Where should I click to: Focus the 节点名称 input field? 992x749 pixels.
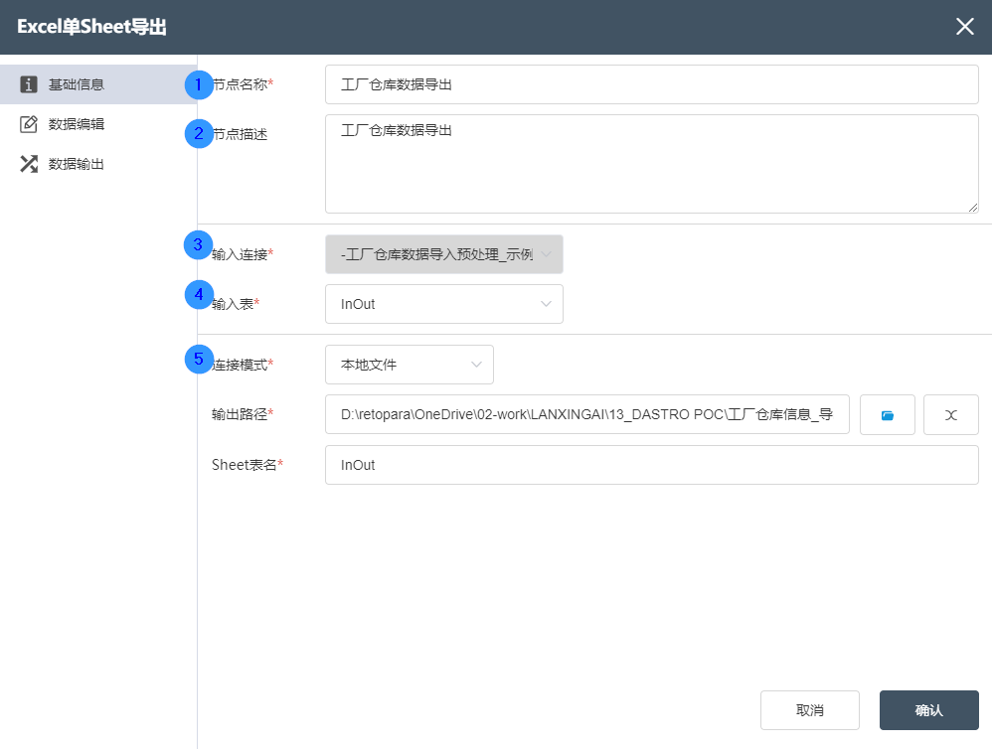click(652, 84)
